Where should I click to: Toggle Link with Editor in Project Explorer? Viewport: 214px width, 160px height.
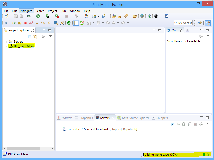(35, 37)
